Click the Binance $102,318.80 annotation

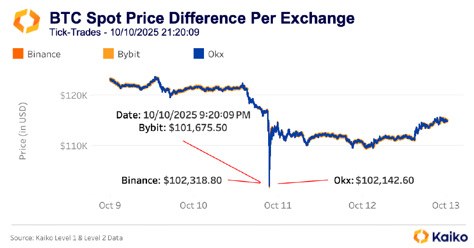pyautogui.click(x=172, y=181)
